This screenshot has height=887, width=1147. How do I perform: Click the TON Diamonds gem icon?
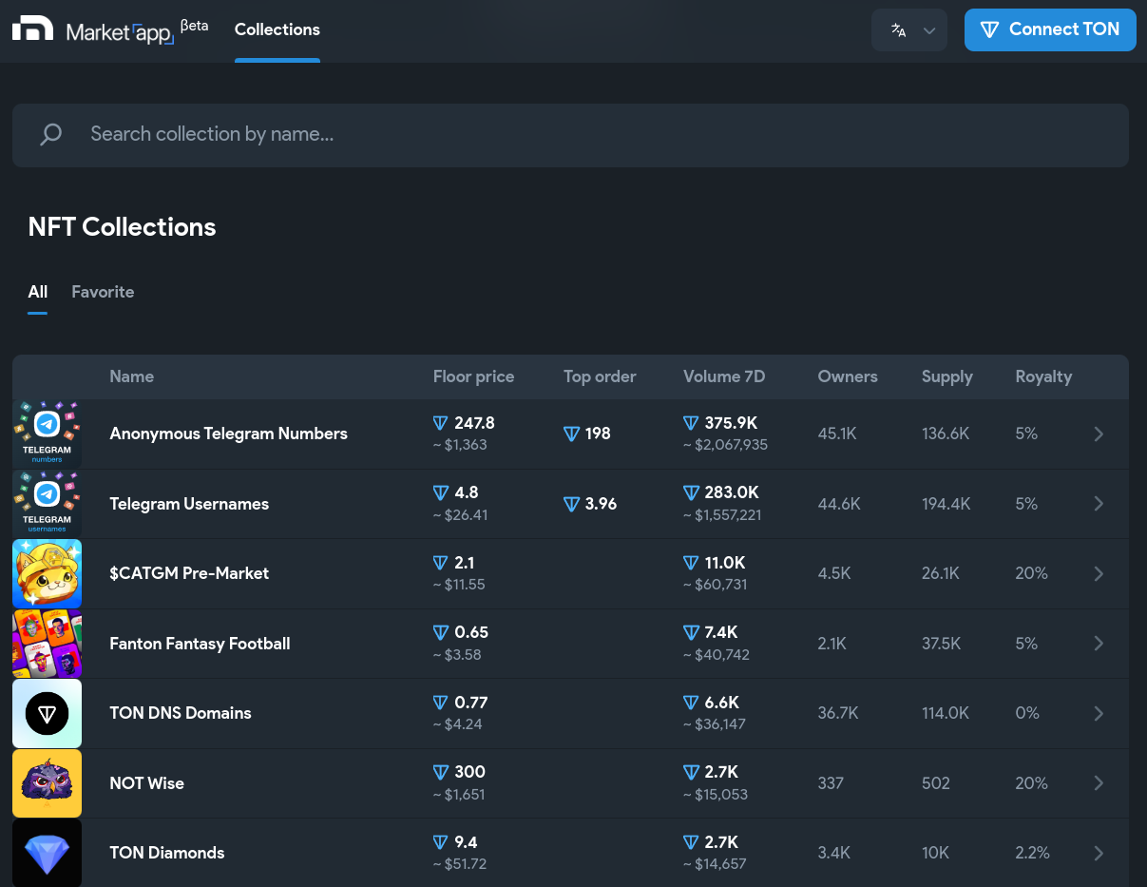47,853
